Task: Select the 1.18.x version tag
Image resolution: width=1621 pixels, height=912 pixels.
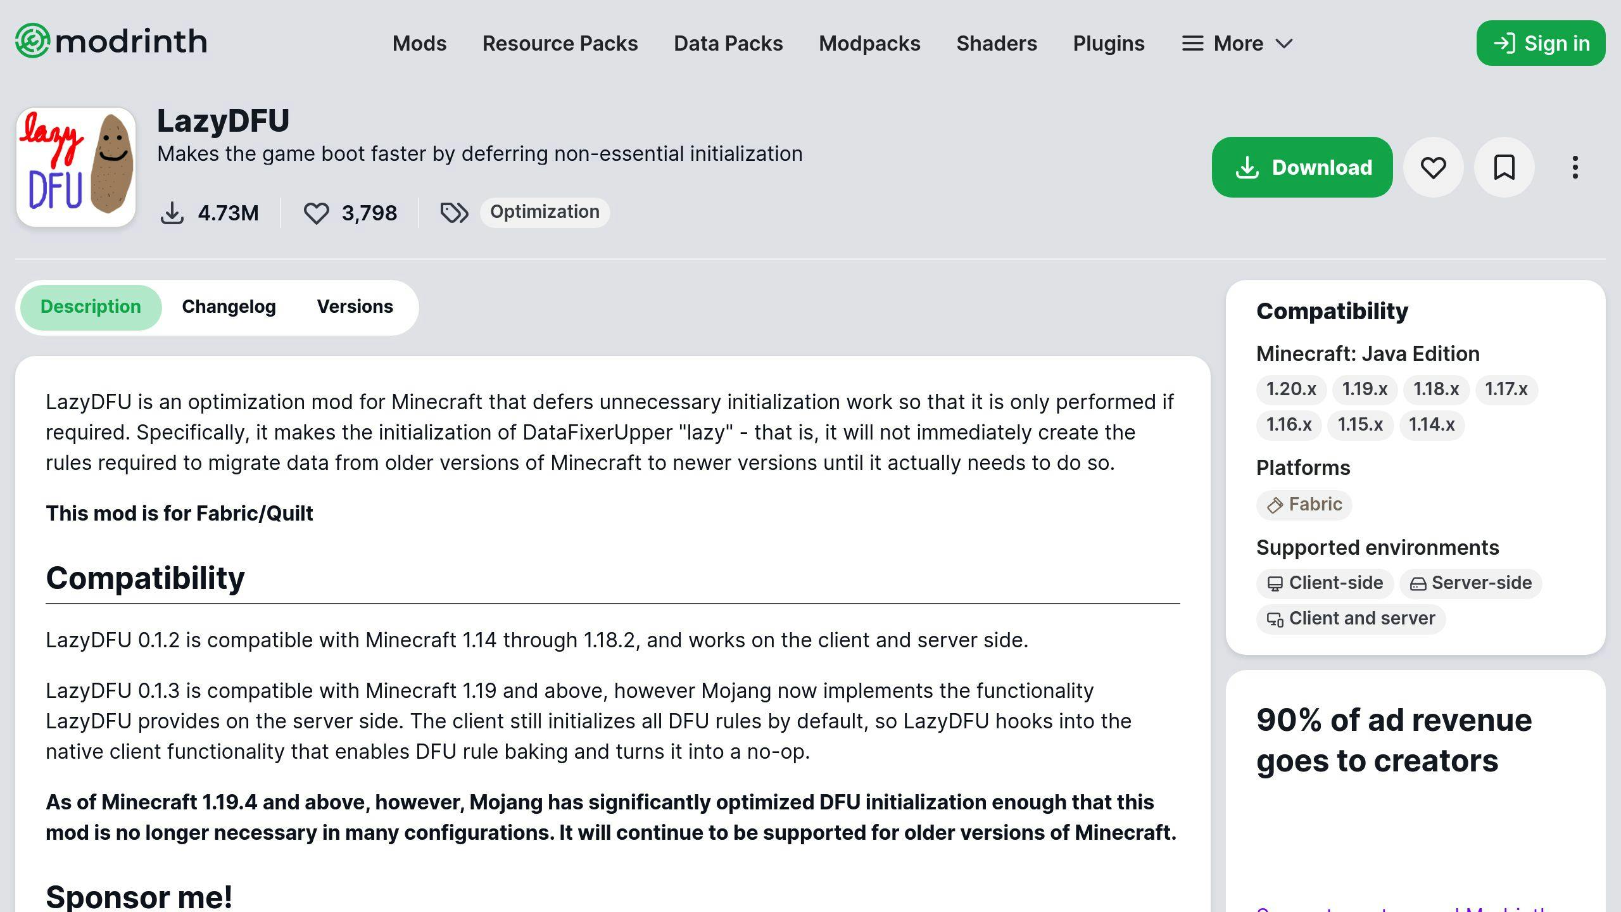Action: [x=1436, y=389]
